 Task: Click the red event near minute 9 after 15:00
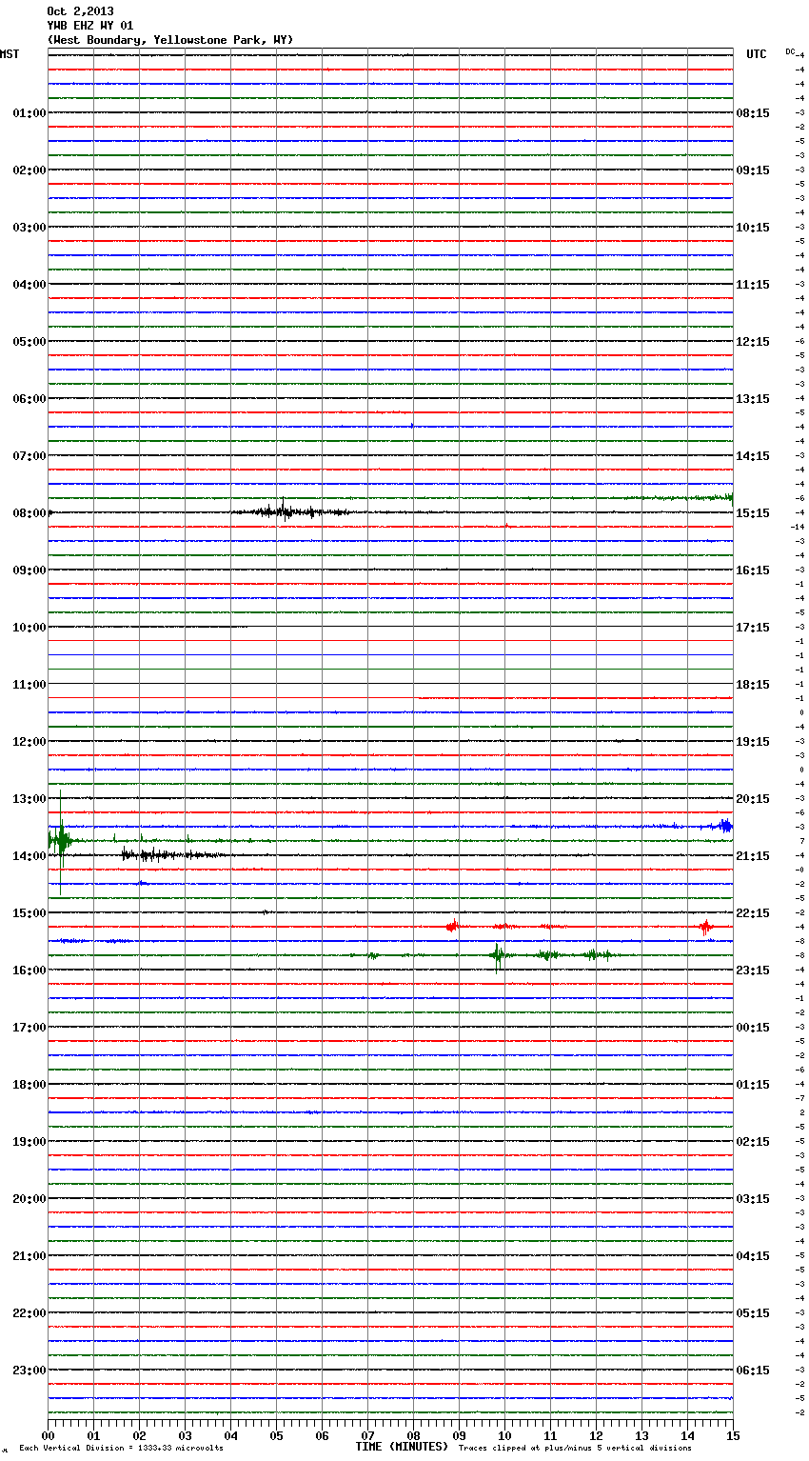click(x=453, y=925)
